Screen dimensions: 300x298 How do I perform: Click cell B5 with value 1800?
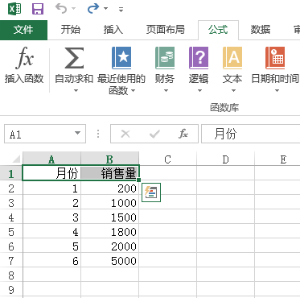(x=109, y=232)
